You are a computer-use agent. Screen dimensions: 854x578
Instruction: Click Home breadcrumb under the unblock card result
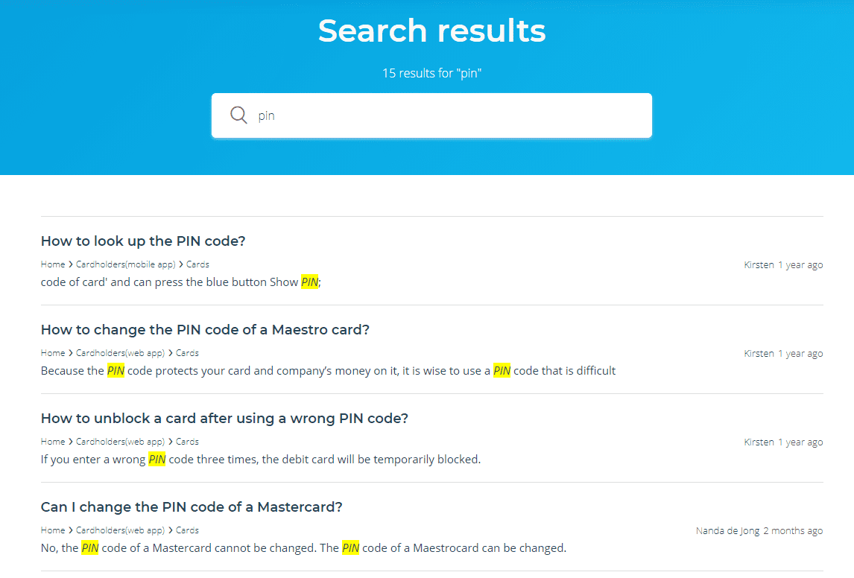tap(53, 442)
